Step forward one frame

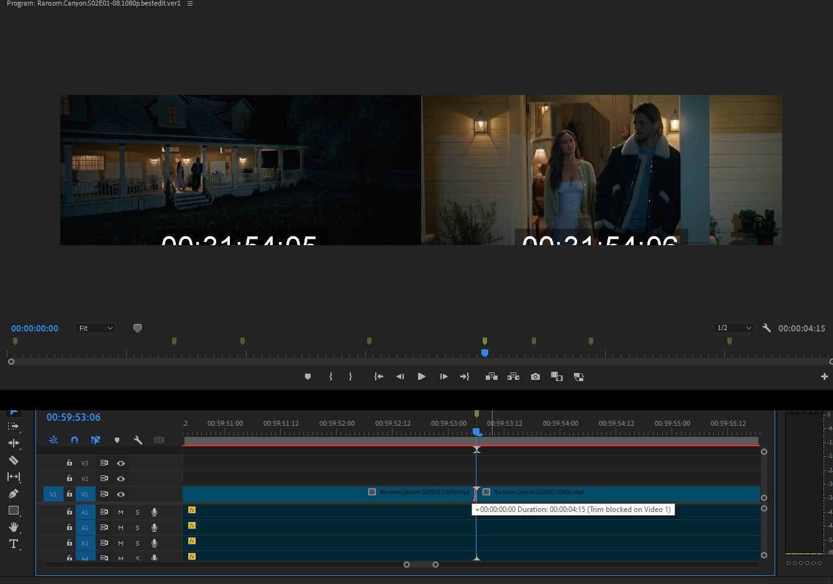444,377
